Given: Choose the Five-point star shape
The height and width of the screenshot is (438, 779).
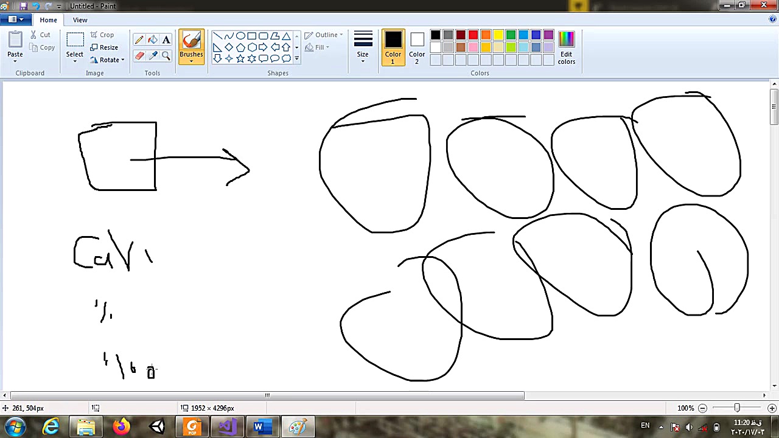Looking at the screenshot, I should pyautogui.click(x=240, y=58).
